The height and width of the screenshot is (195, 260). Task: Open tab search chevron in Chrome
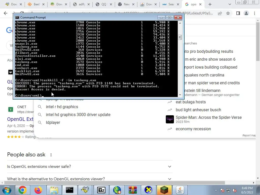click(230, 5)
